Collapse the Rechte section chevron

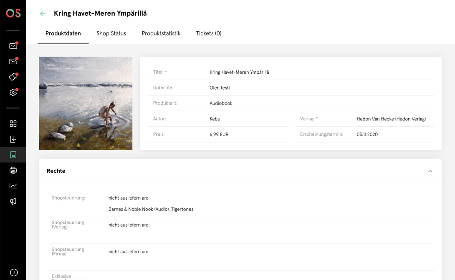pyautogui.click(x=430, y=171)
